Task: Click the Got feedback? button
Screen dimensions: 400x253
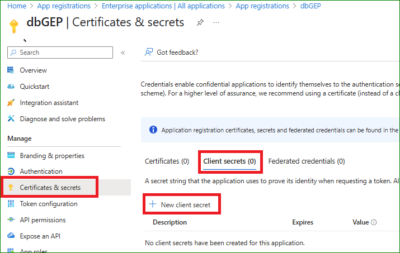Action: (172, 52)
